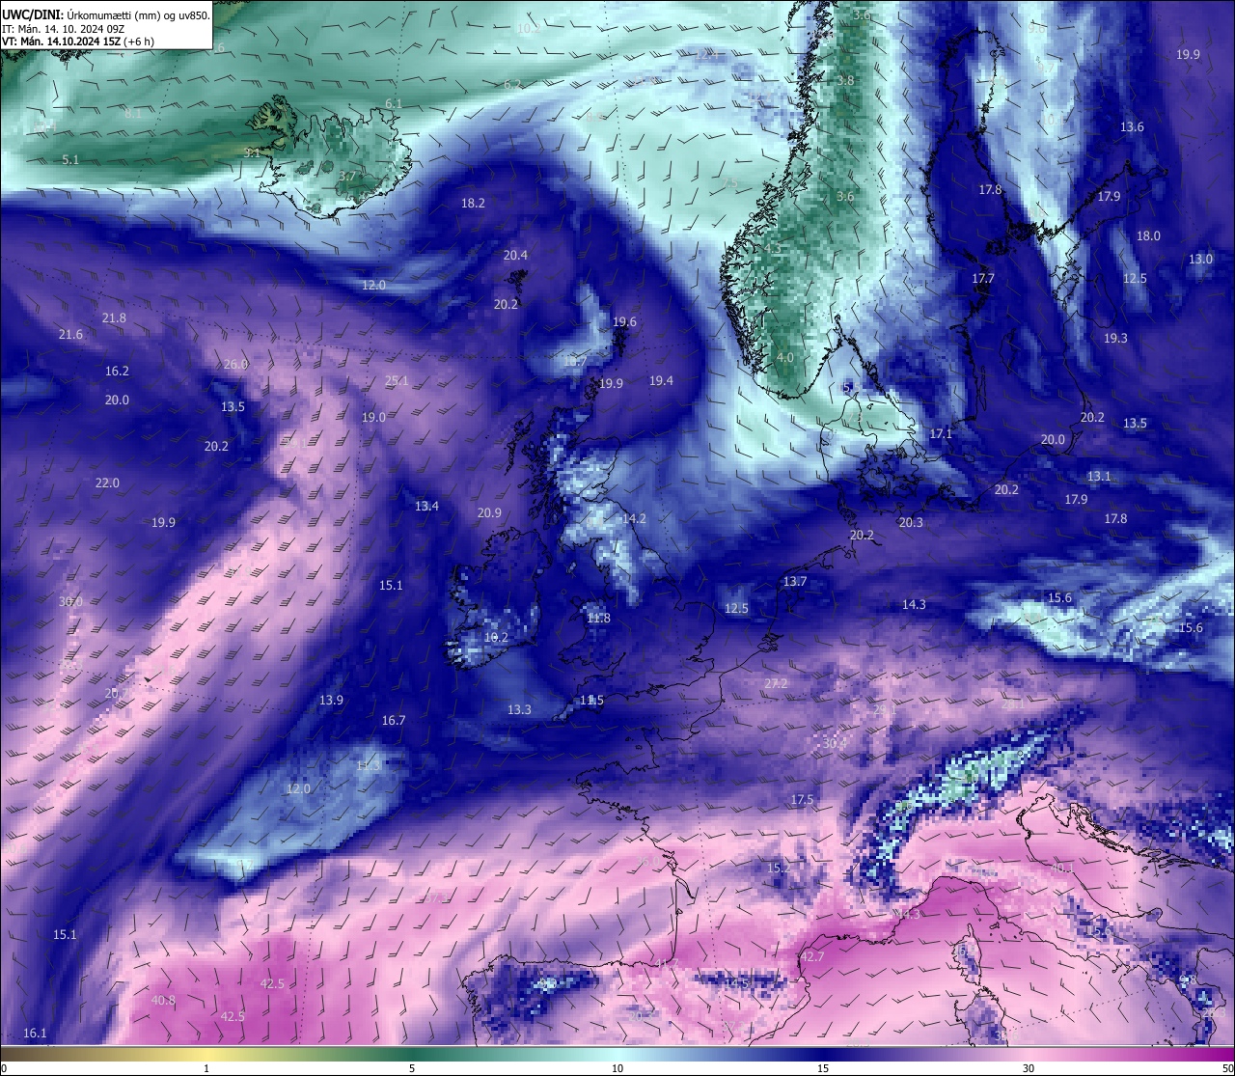Click the 18.2 value label
Screen dimensions: 1235x1076
pos(473,204)
